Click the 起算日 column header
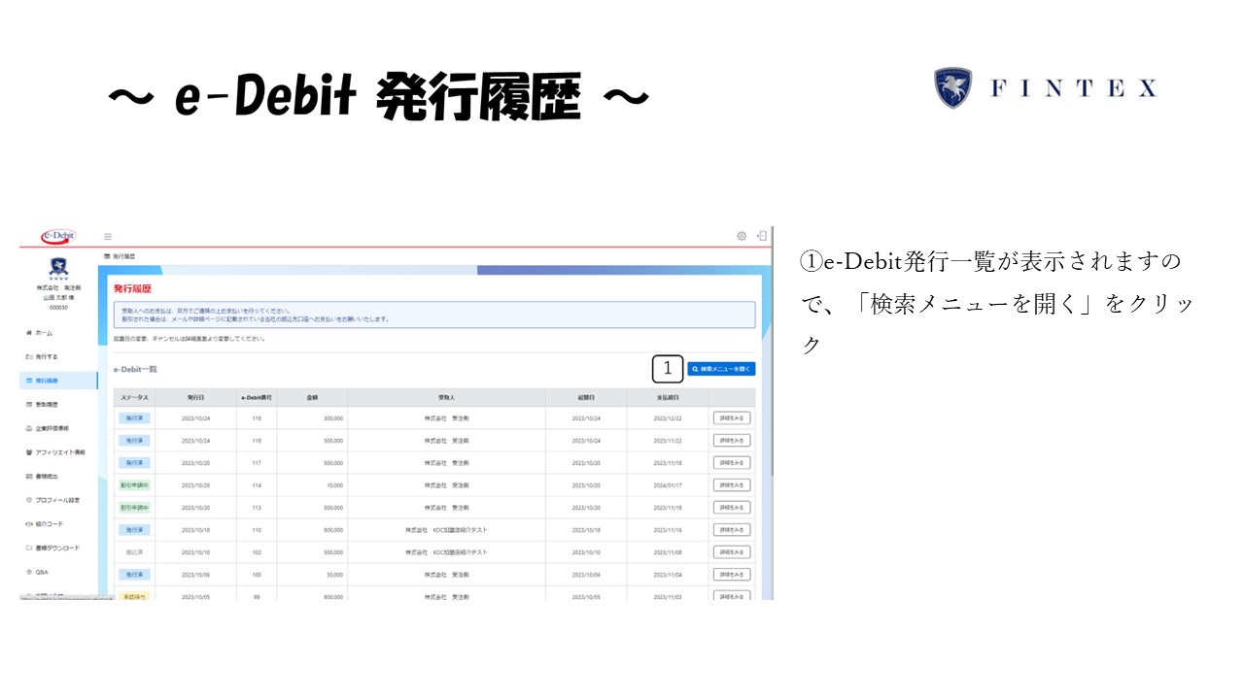This screenshot has width=1244, height=699. pyautogui.click(x=586, y=397)
